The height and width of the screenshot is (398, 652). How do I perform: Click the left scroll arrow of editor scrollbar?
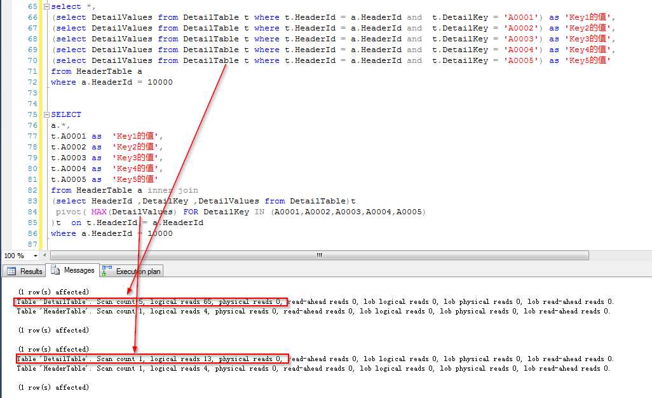tap(44, 255)
